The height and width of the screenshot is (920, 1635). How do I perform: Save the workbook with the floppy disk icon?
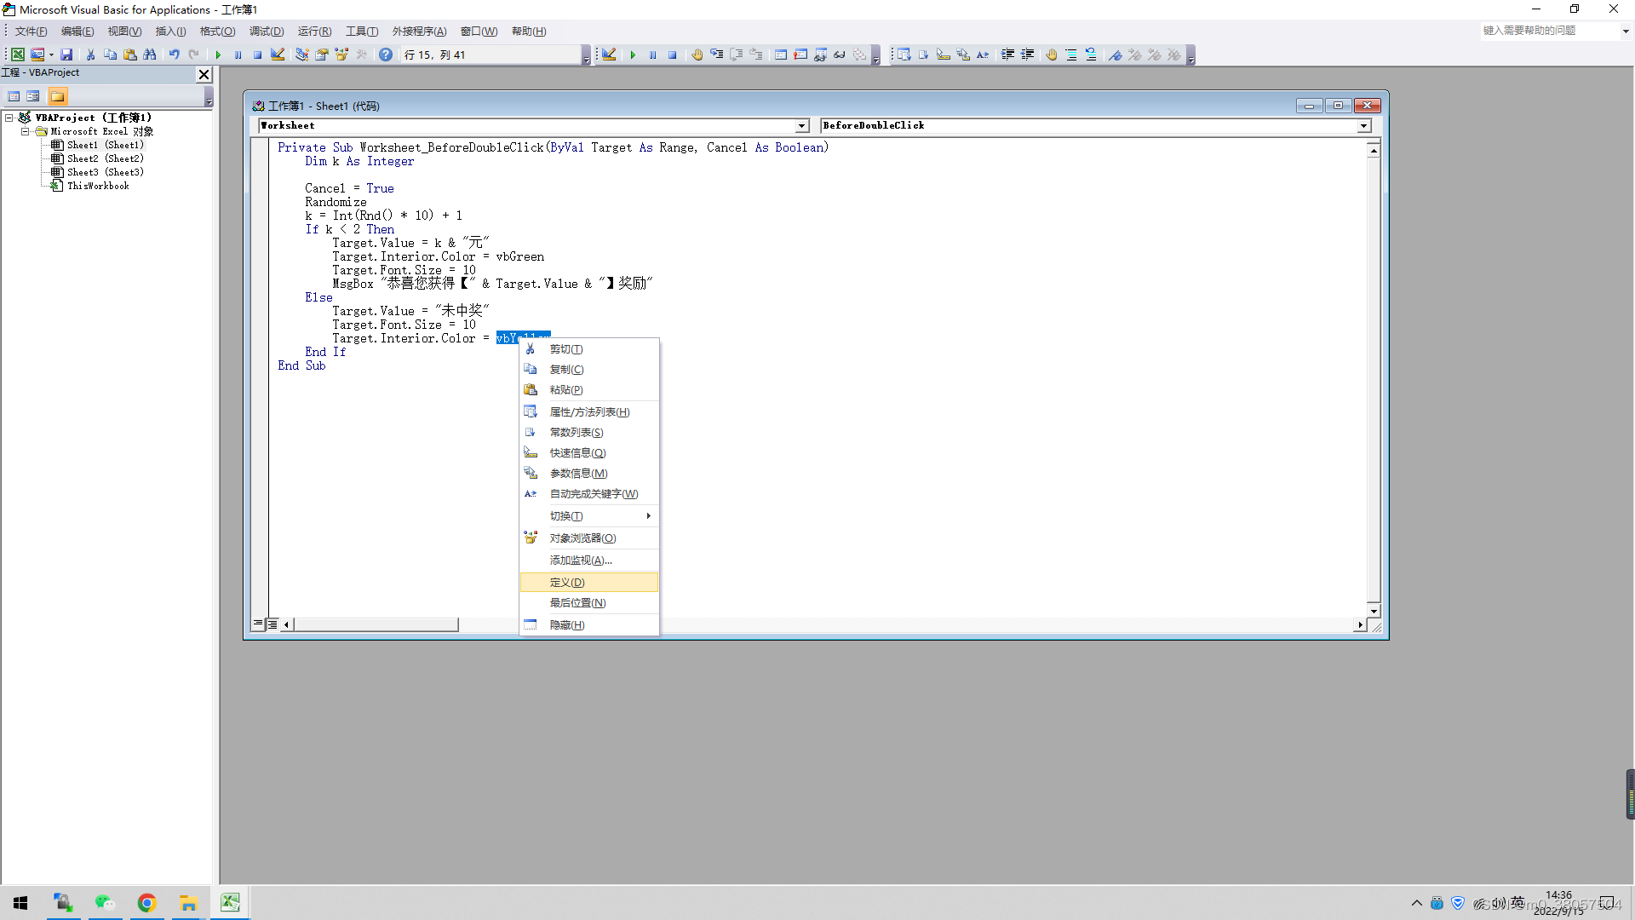click(x=66, y=55)
